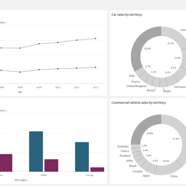Screen dimensions: 186x186
Task: Select the Brazil label in commercial chart
Action: point(133,166)
